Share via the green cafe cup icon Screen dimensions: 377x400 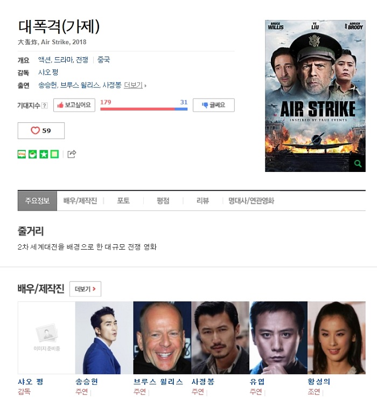click(33, 154)
